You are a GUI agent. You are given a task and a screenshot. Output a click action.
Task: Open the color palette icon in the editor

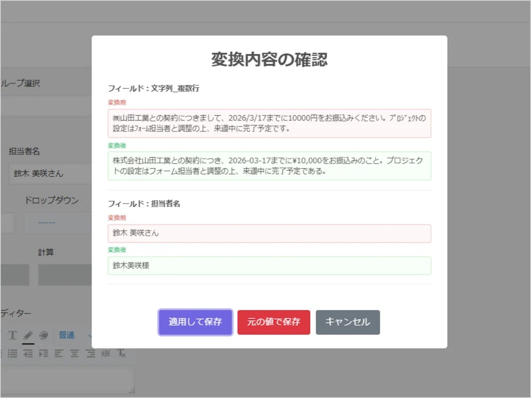(44, 335)
